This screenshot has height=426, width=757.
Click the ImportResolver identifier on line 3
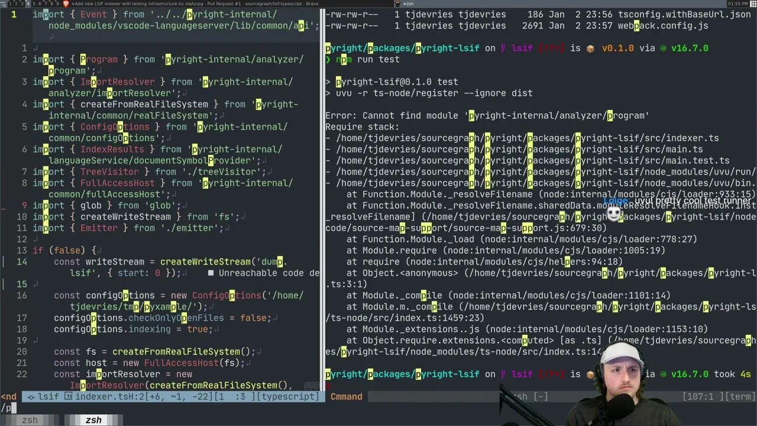coord(118,82)
